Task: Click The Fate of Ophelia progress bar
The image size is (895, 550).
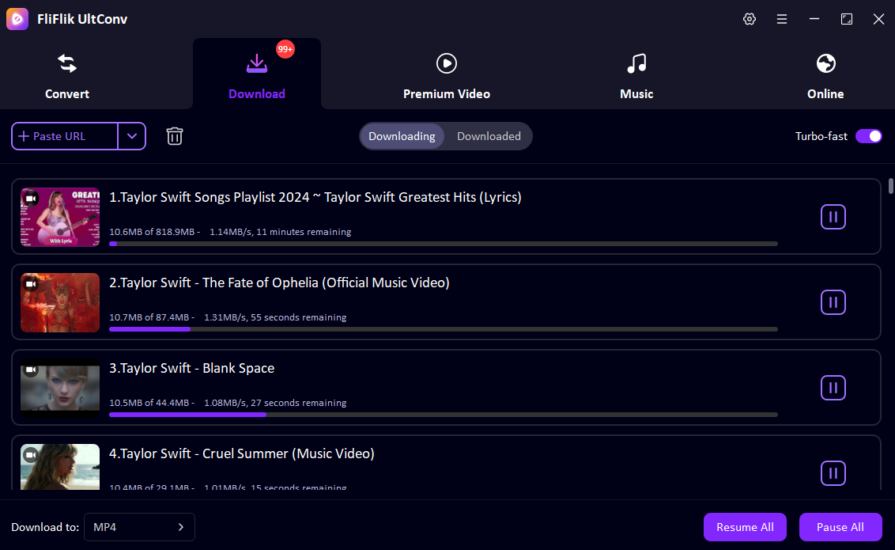Action: click(444, 329)
